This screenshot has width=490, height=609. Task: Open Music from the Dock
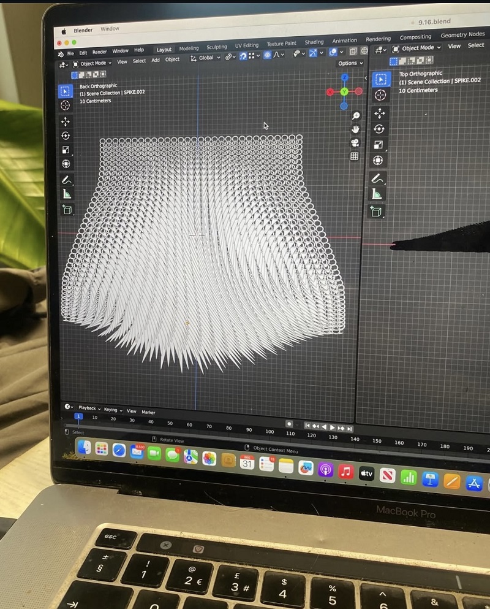(345, 472)
